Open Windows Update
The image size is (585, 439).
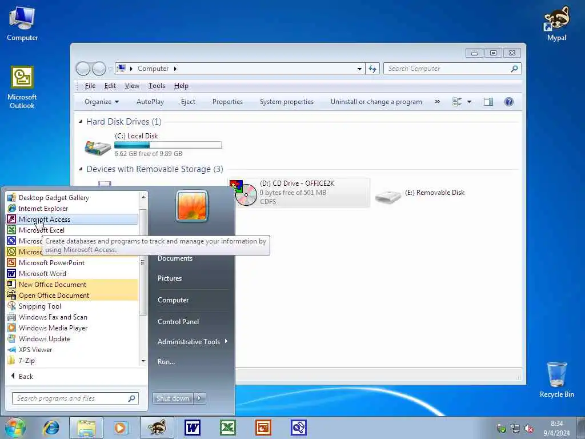pos(72,338)
